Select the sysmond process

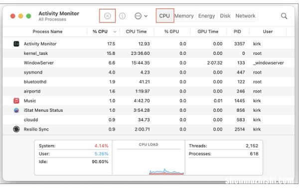(33, 72)
